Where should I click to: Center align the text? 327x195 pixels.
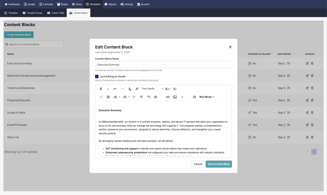click(x=141, y=97)
